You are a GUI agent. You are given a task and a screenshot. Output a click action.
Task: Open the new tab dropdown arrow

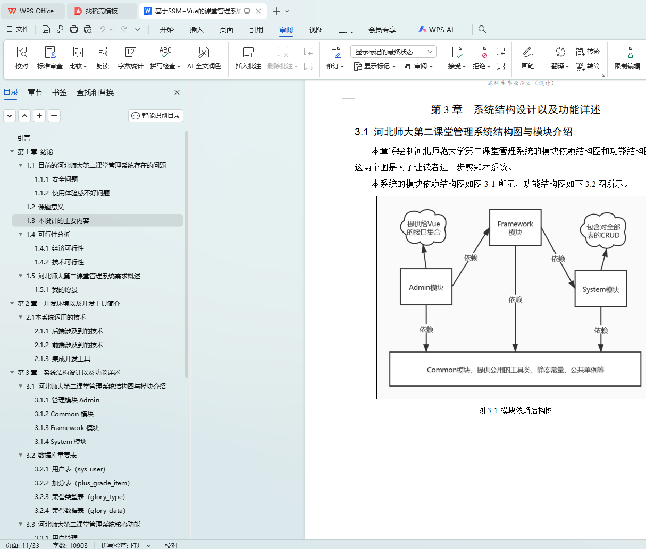point(288,11)
